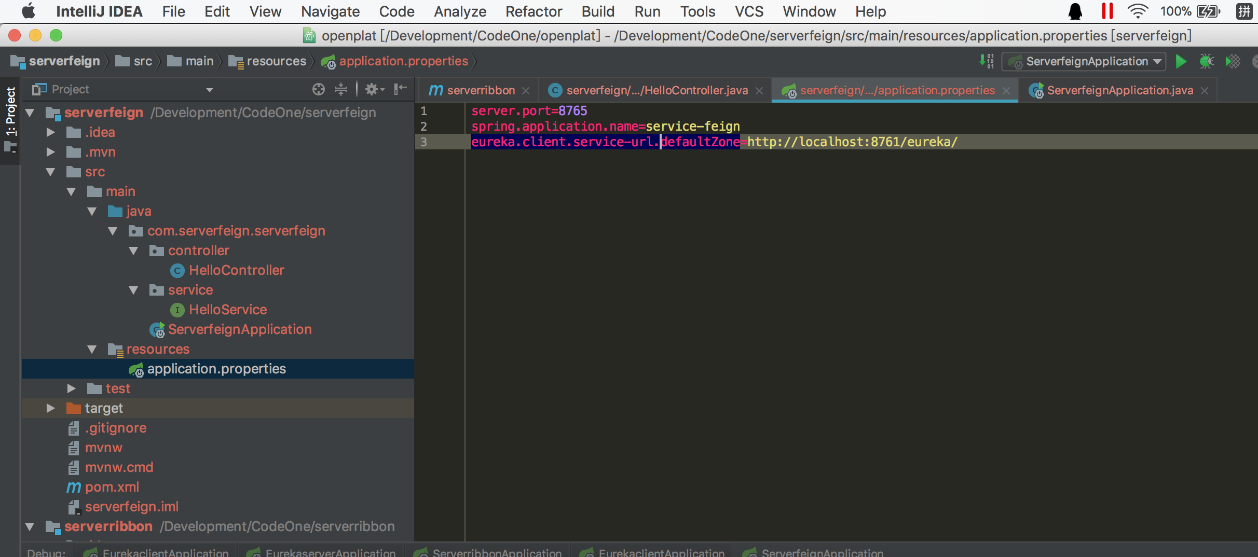Open HelloController class in tree

click(x=236, y=270)
